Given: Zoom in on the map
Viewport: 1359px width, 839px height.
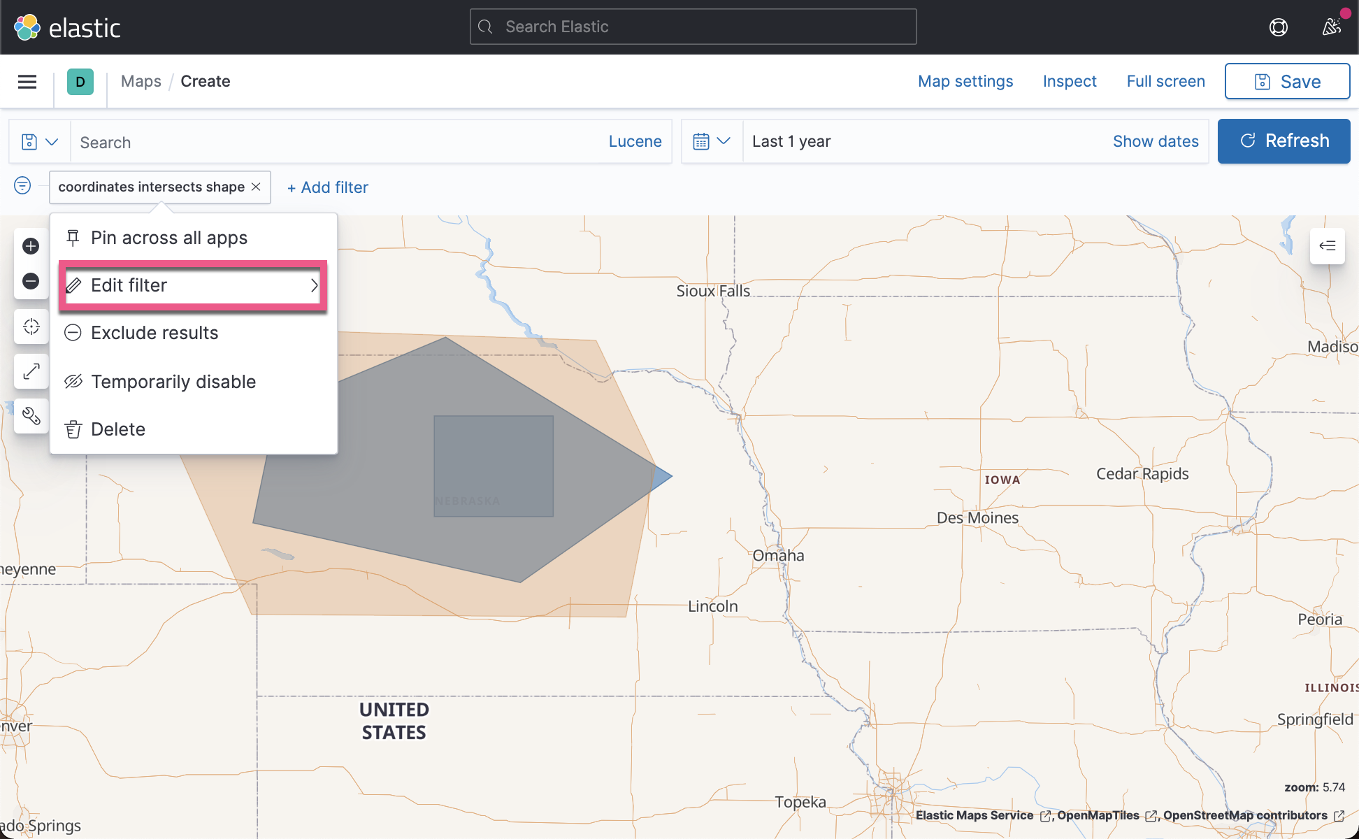Looking at the screenshot, I should pyautogui.click(x=31, y=245).
